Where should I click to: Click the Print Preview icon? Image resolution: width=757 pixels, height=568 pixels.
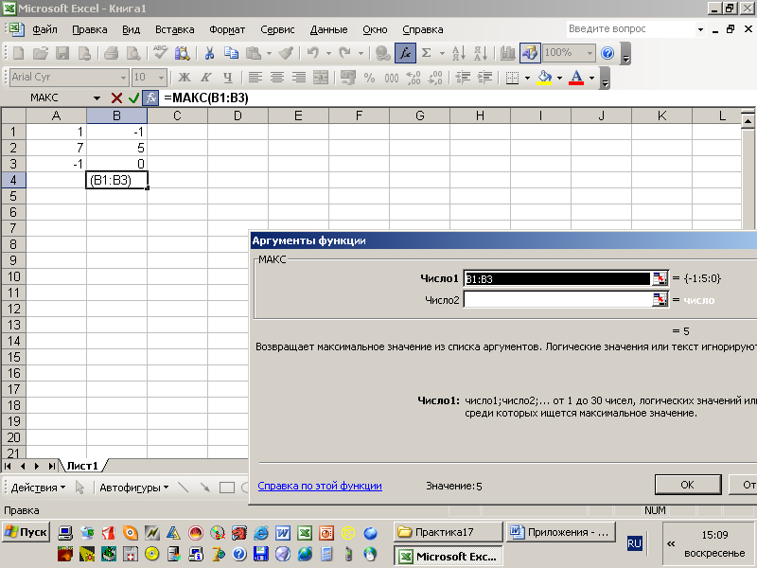133,53
